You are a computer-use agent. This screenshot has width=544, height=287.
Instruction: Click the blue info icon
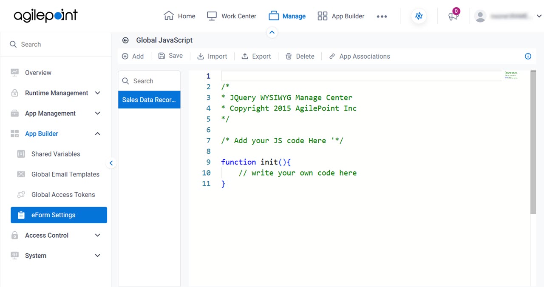pyautogui.click(x=528, y=56)
